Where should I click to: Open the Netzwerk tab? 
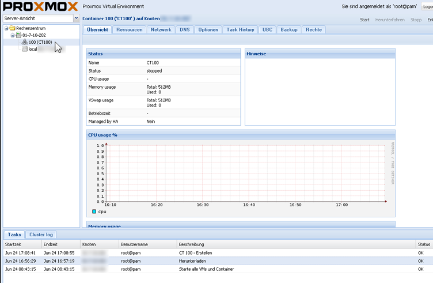point(161,29)
